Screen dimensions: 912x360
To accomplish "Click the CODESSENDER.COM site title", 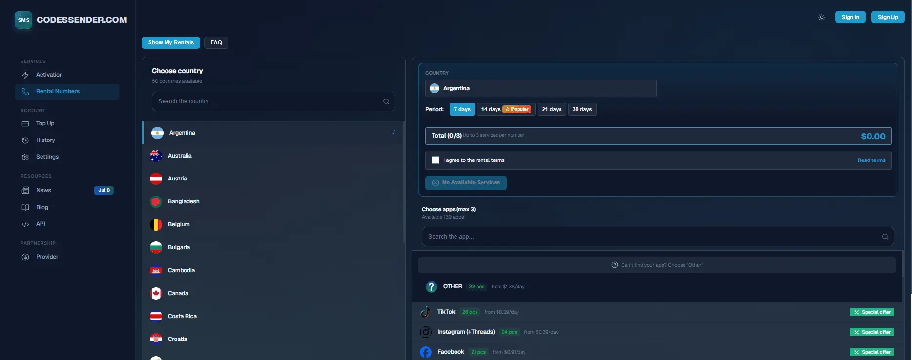I will tap(82, 20).
